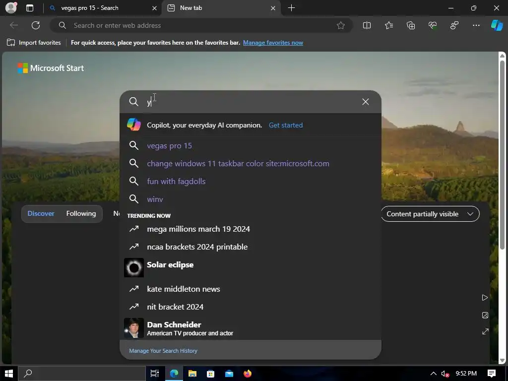
Task: Add a new tab with plus icon
Action: tap(291, 8)
